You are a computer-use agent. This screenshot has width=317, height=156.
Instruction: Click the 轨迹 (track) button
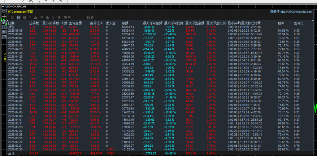[x=90, y=18]
